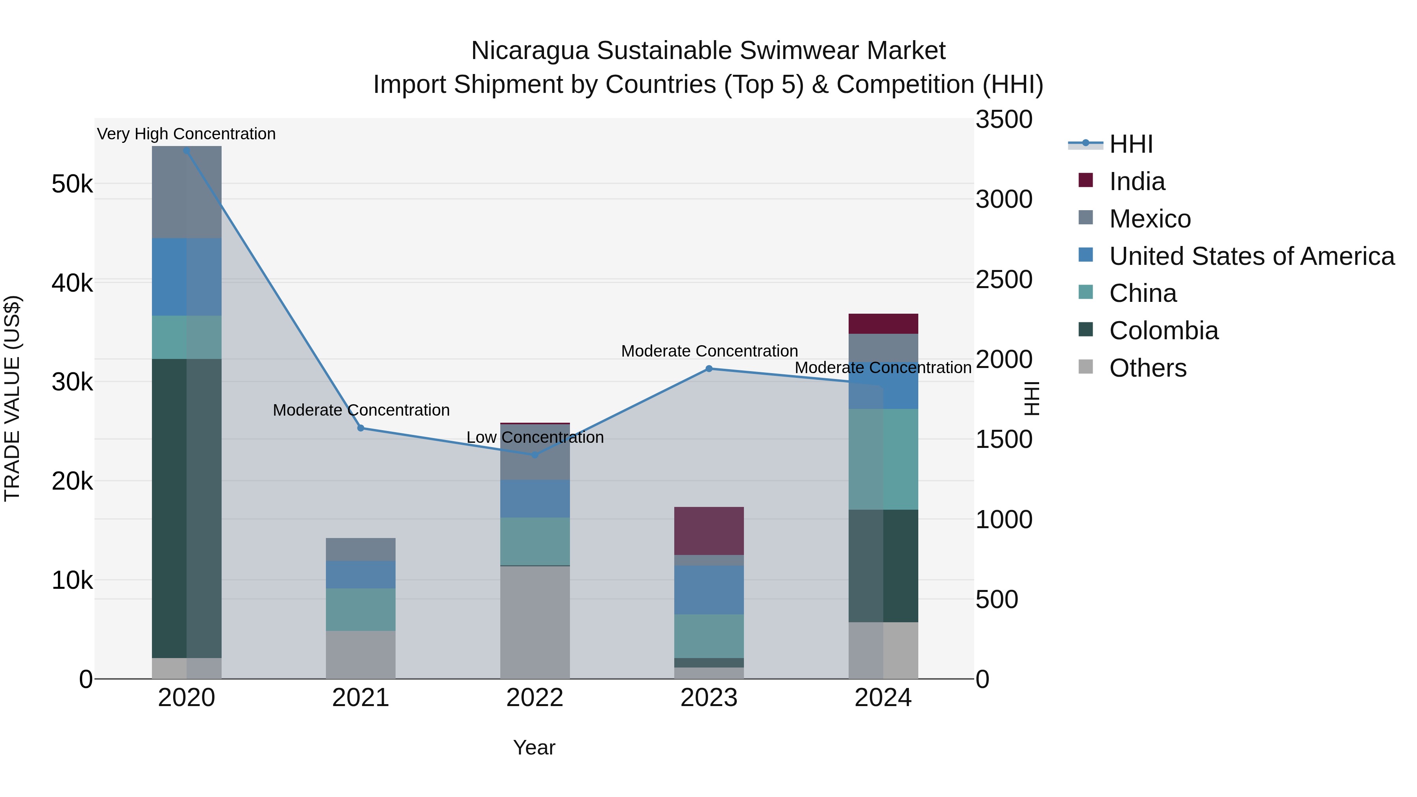Click the 2022 x-axis label
Viewport: 1417px width, 797px height.
535,698
